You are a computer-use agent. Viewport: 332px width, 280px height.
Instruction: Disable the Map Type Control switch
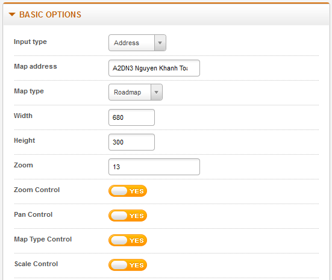click(x=128, y=240)
